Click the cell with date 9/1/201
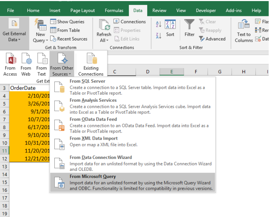 29,111
